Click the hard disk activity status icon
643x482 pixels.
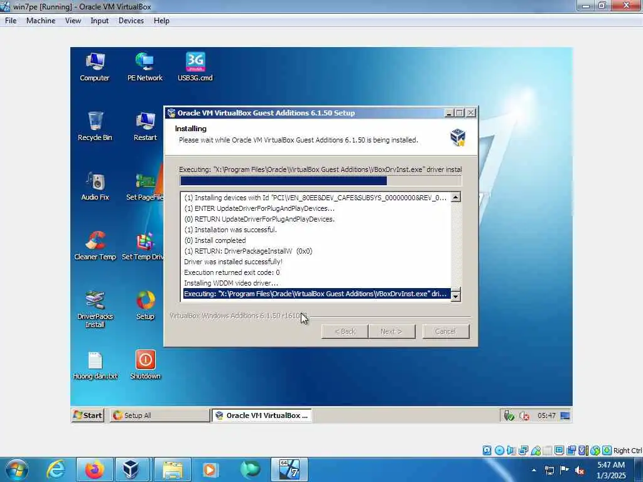487,451
